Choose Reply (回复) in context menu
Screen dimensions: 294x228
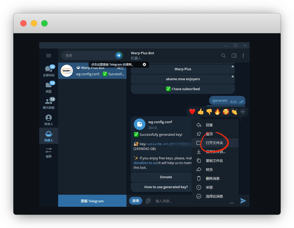tap(215, 125)
